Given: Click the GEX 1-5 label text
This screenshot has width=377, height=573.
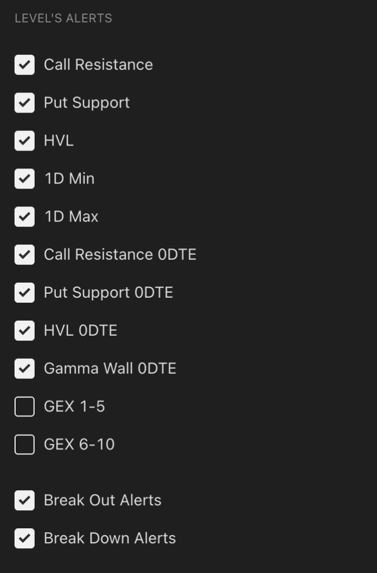Looking at the screenshot, I should pos(75,406).
